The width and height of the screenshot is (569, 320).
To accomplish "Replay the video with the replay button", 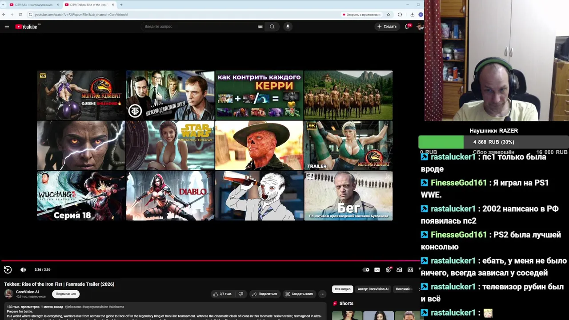I will click(x=8, y=269).
